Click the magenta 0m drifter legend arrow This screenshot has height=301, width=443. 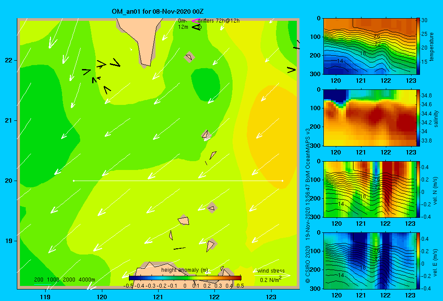click(x=195, y=21)
